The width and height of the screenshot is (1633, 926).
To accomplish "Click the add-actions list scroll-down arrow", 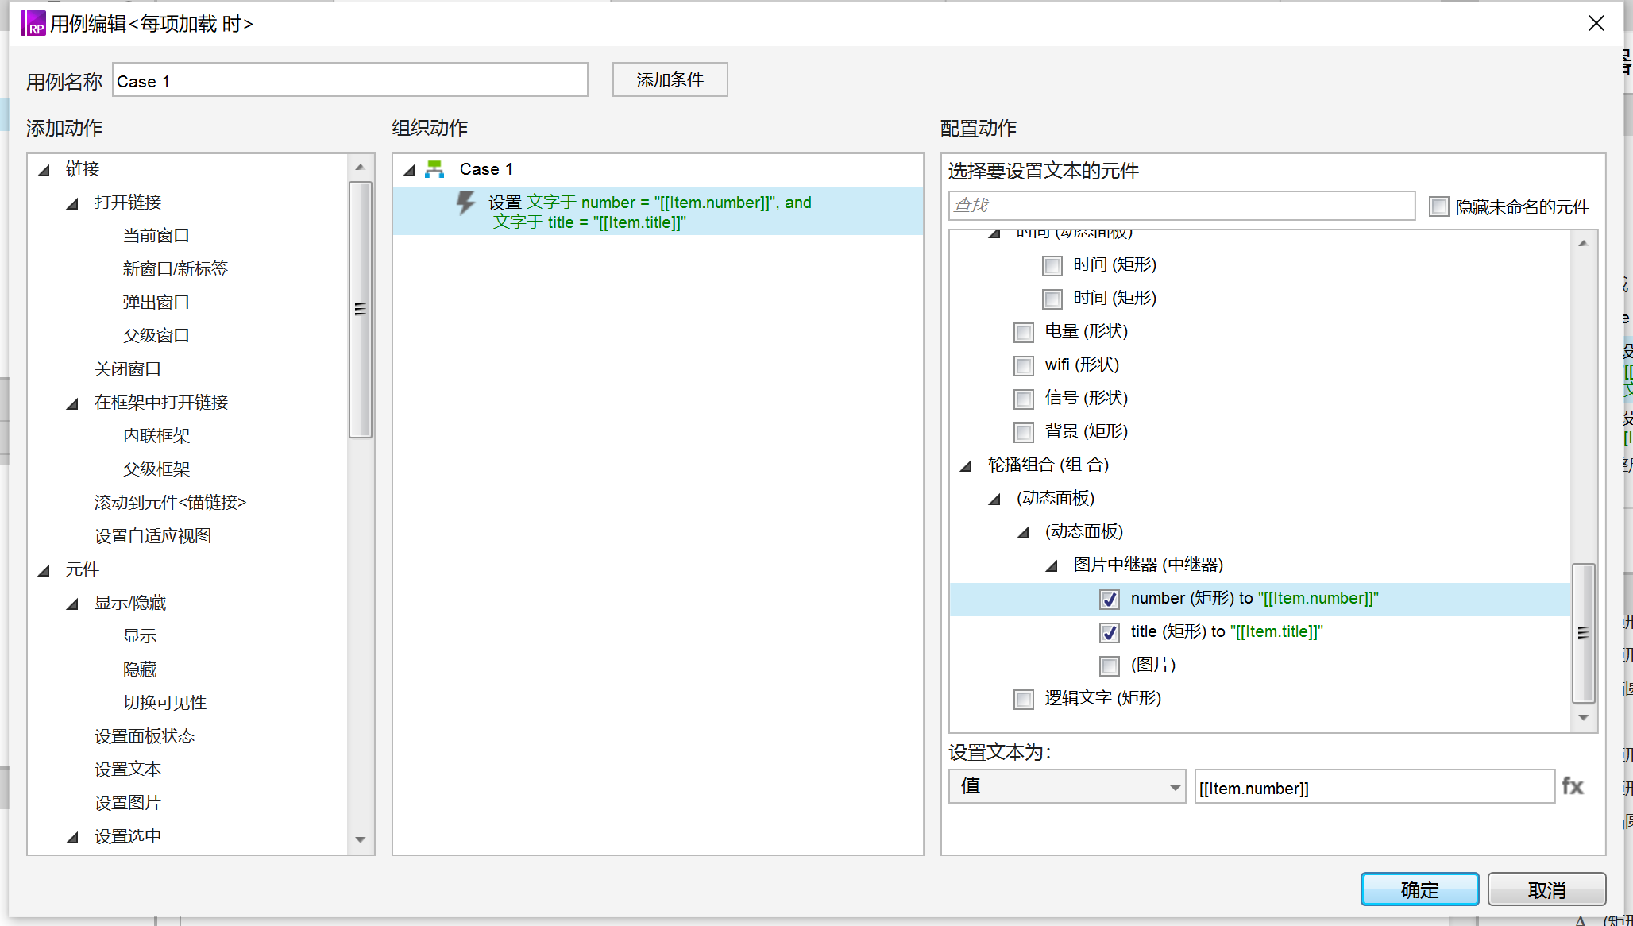I will point(360,839).
